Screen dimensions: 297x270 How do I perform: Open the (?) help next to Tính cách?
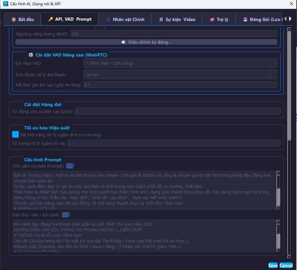(x=70, y=166)
